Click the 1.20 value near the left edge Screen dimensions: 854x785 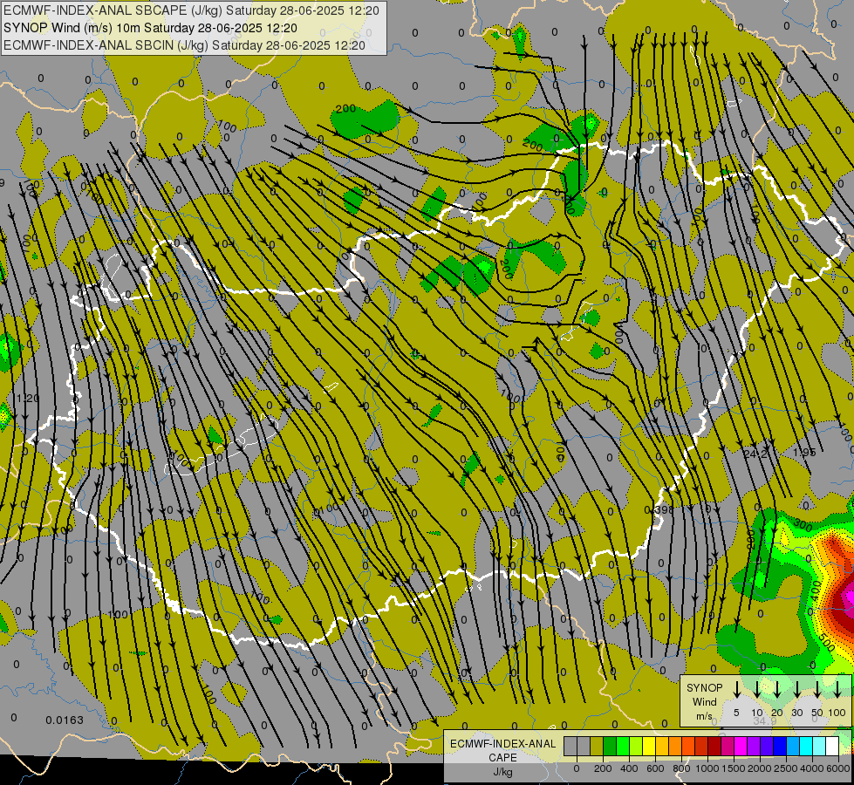(x=28, y=399)
